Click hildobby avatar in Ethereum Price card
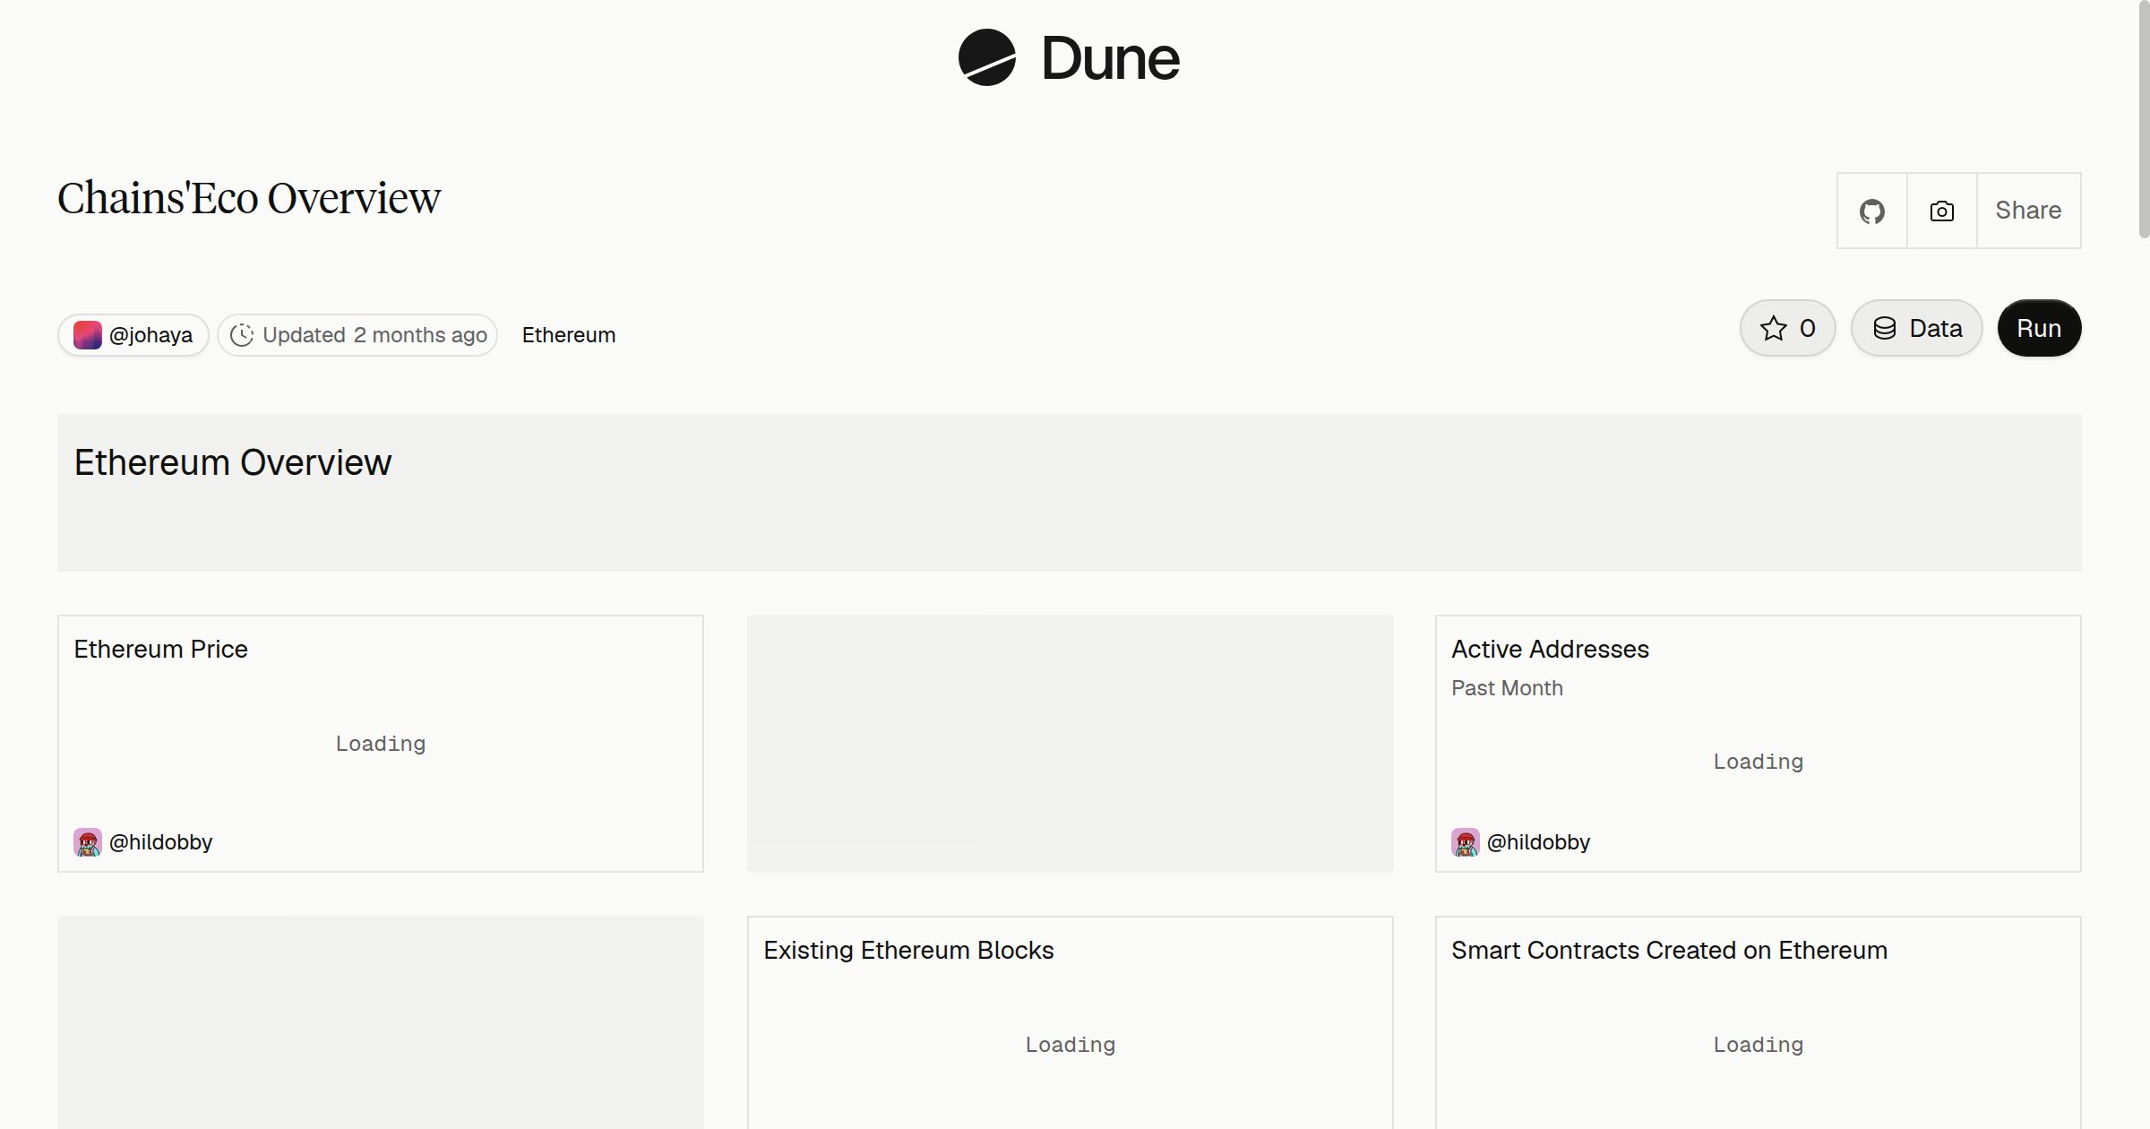The image size is (2150, 1129). click(87, 842)
